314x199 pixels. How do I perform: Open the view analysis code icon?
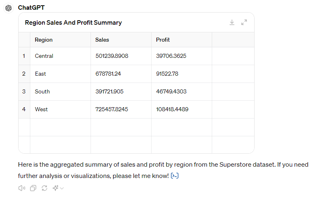click(175, 176)
